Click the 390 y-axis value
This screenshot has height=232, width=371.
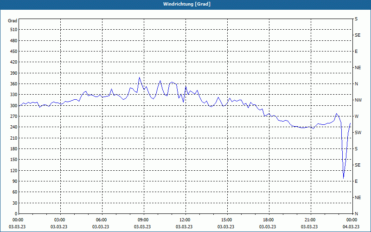pyautogui.click(x=14, y=73)
